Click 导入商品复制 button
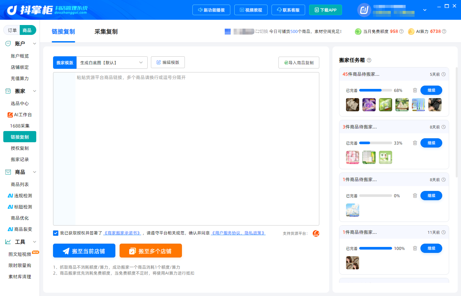The width and height of the screenshot is (461, 296). click(299, 63)
